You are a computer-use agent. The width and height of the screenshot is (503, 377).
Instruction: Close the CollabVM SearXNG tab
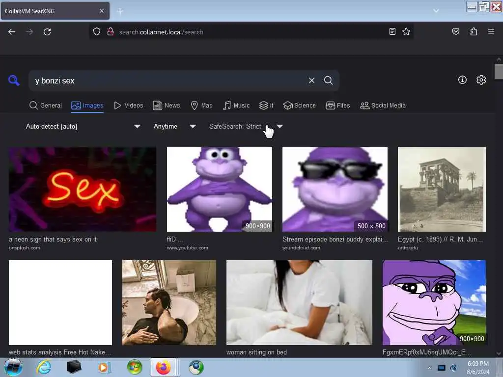coord(101,11)
